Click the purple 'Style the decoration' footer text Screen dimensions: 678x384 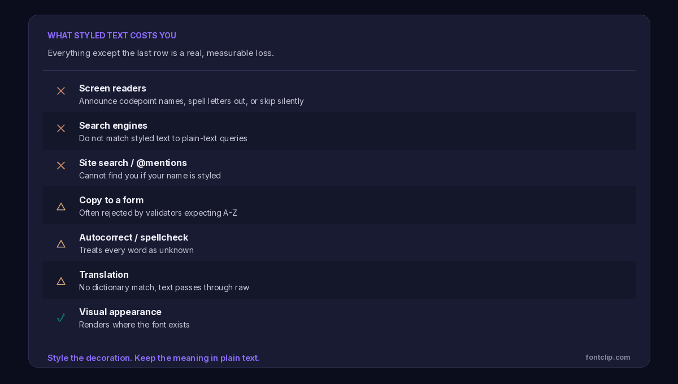pyautogui.click(x=154, y=358)
